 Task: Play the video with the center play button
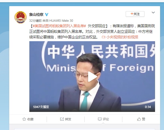(92, 77)
